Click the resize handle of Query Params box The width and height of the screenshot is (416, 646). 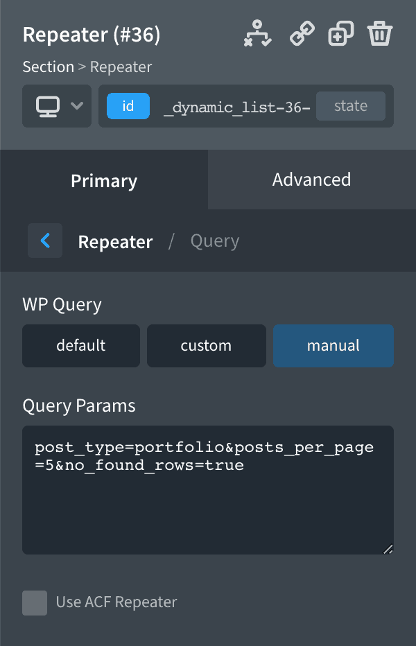[388, 549]
